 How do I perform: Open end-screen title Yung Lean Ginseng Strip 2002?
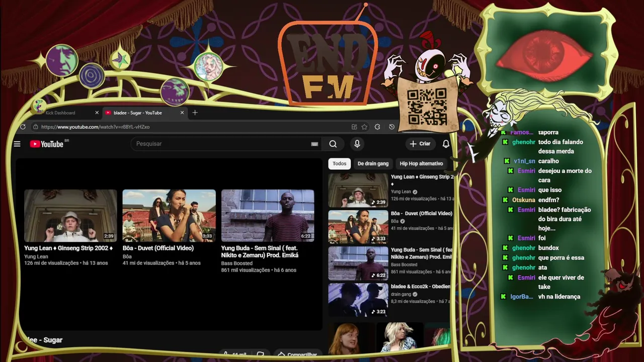click(x=68, y=248)
